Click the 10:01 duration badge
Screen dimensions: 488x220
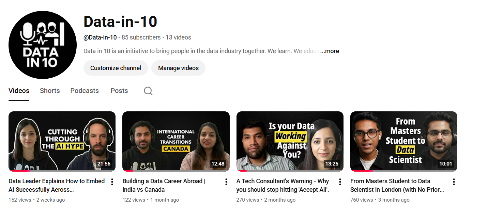446,164
